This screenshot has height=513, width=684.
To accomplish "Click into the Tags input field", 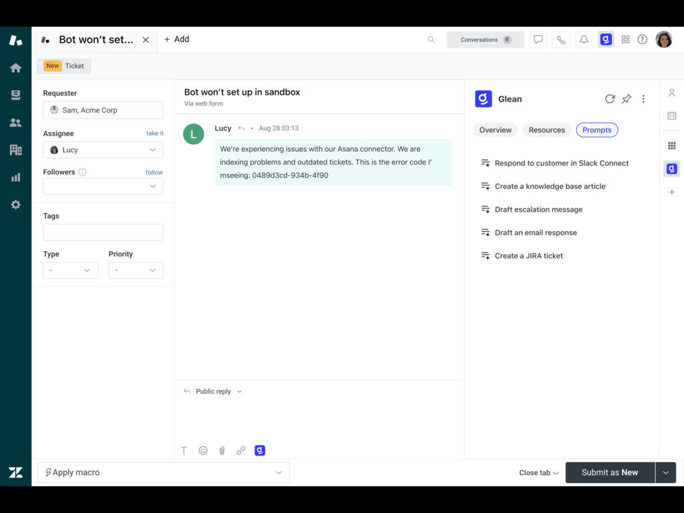I will [103, 232].
